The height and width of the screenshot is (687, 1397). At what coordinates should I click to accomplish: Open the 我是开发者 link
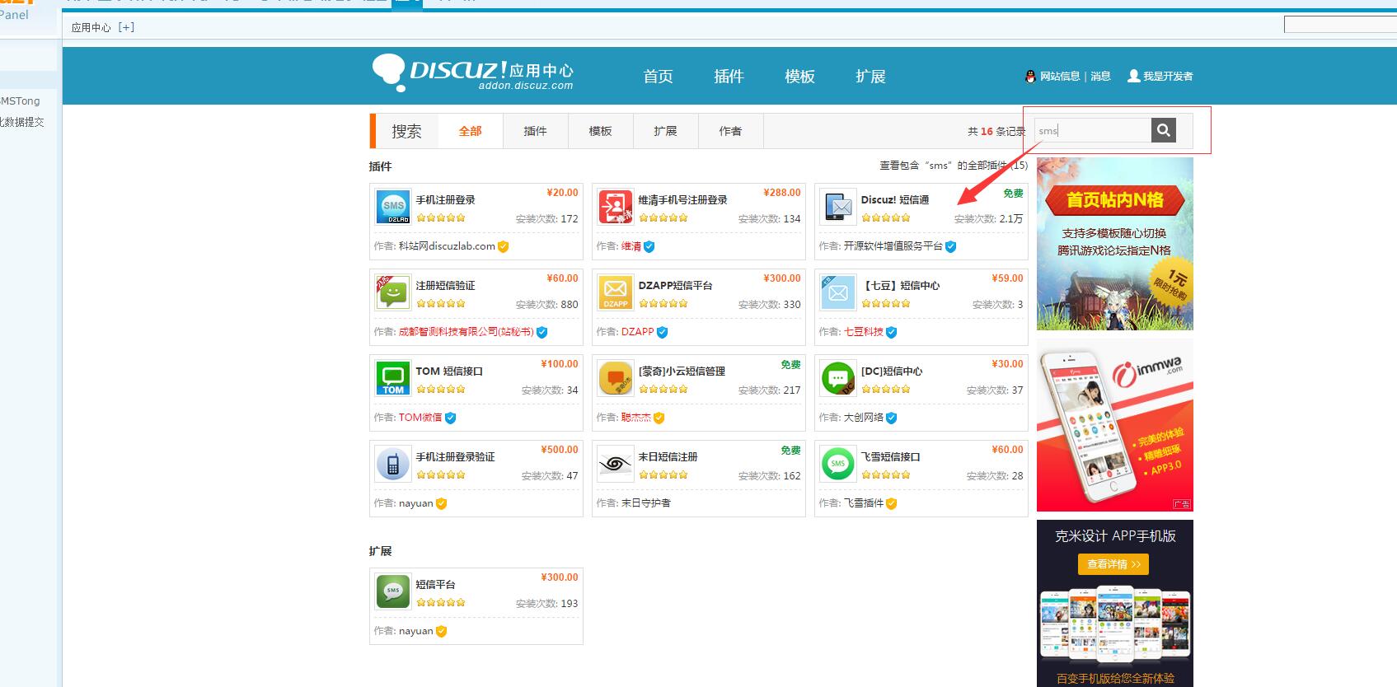pyautogui.click(x=1168, y=76)
